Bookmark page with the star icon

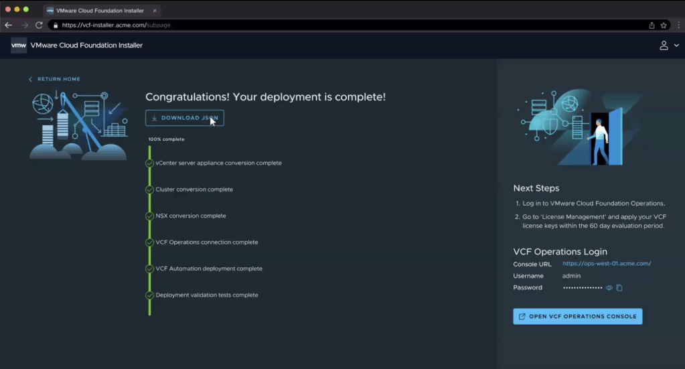coord(664,25)
